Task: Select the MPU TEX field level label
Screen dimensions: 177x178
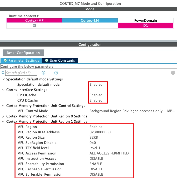Action: click(x=33, y=148)
